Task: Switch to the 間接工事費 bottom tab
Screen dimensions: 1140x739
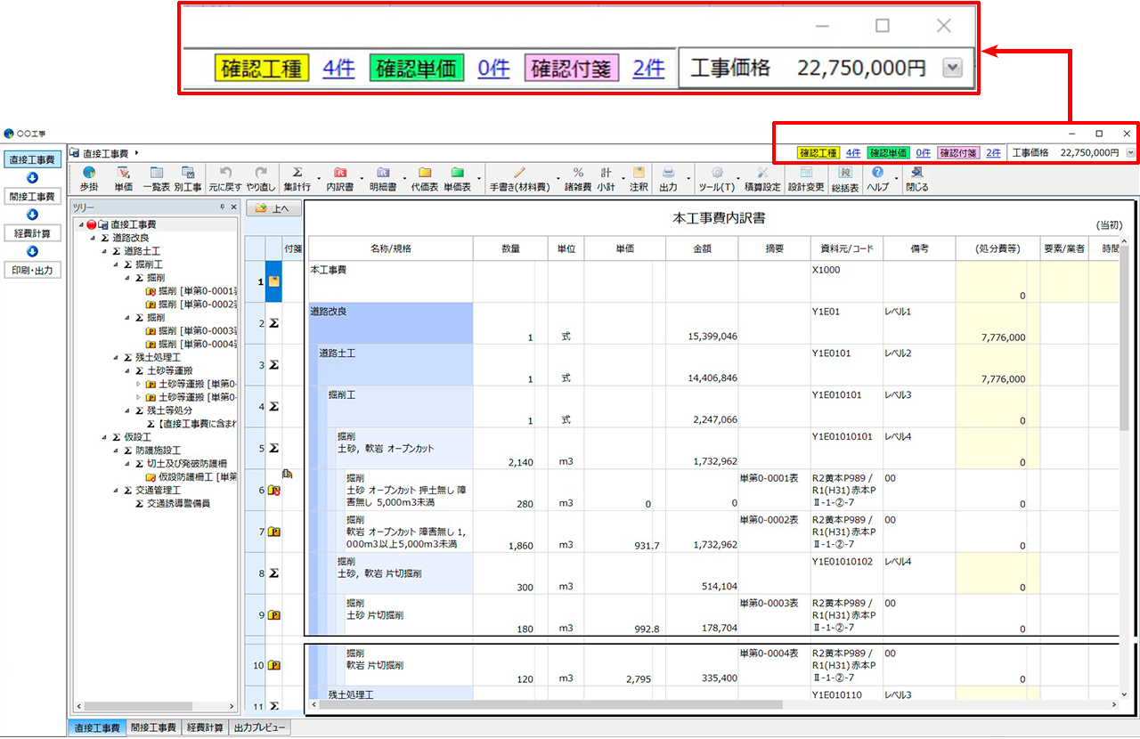Action: 153,728
